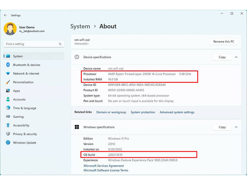The height and width of the screenshot is (185, 247).
Task: Click System in the breadcrumb
Action: pyautogui.click(x=80, y=26)
